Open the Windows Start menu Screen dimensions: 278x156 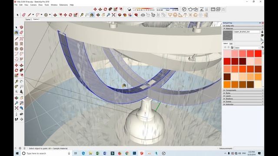(x=17, y=153)
